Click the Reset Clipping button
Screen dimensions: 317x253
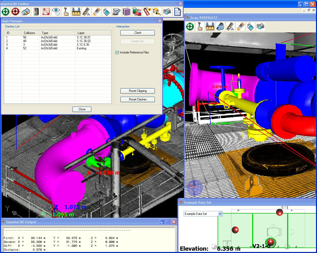pos(137,91)
